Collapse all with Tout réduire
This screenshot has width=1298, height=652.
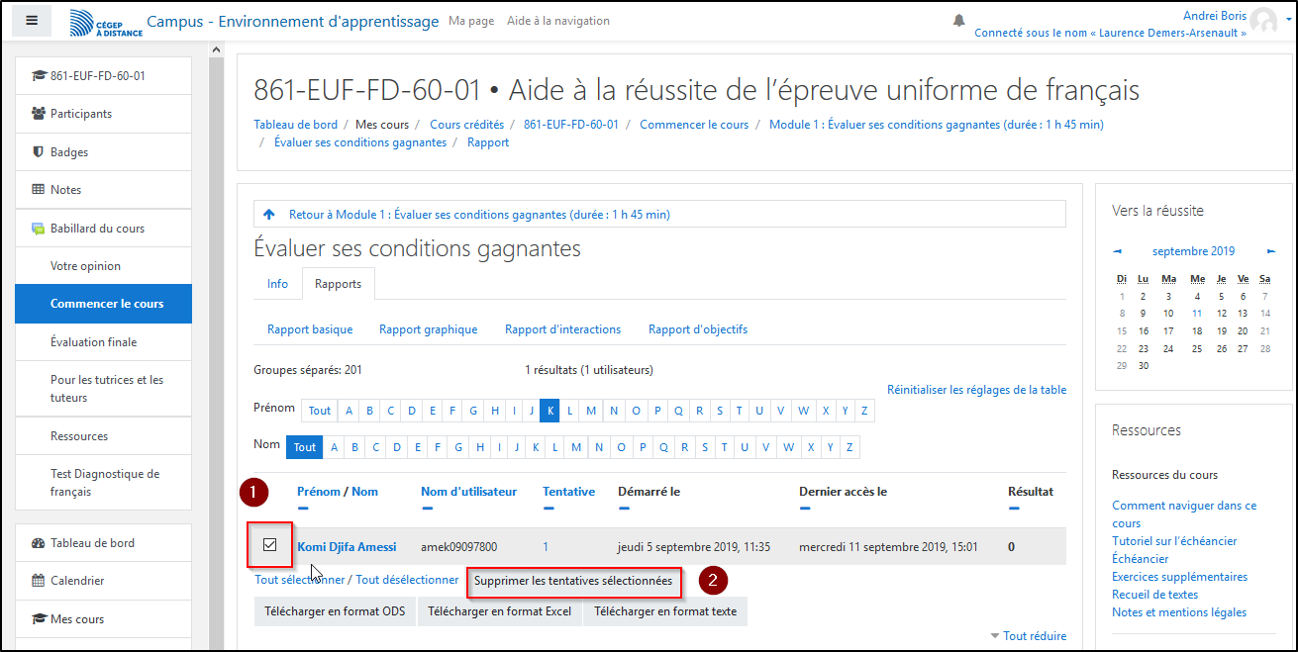(x=1034, y=636)
